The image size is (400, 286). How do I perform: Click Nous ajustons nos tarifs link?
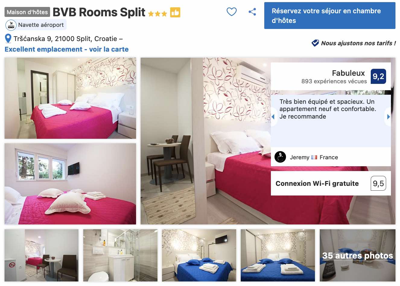click(358, 43)
